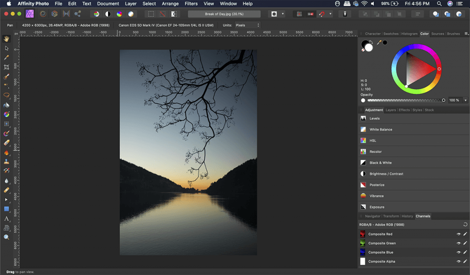470x275 pixels.
Task: Select the Crop tool
Action: 7,67
